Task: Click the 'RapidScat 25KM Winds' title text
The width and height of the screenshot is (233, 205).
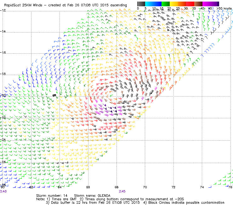Action: (23, 5)
